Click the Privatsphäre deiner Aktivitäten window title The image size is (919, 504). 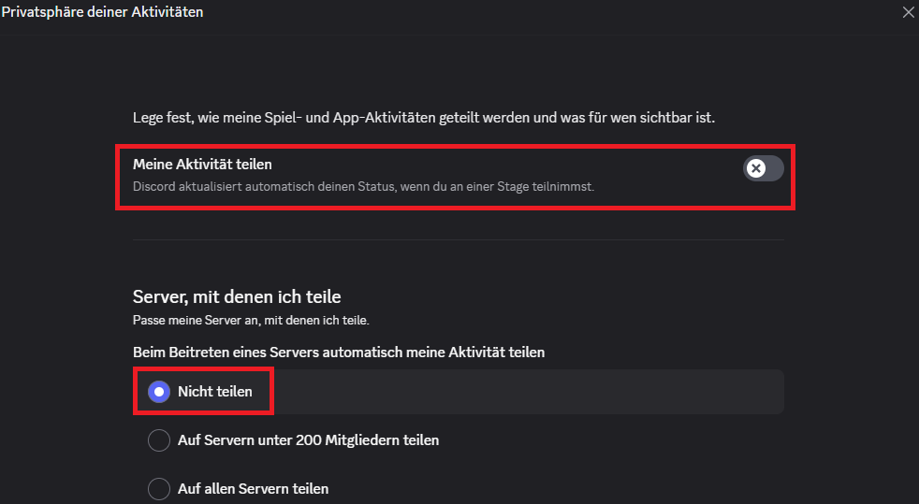click(102, 12)
